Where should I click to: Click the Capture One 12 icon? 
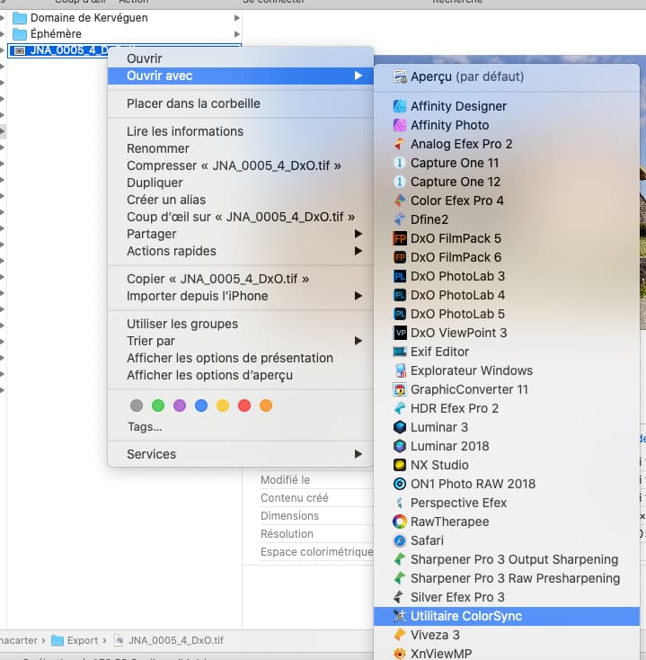(400, 182)
